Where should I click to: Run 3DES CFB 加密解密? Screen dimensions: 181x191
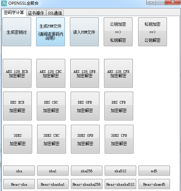(119, 139)
